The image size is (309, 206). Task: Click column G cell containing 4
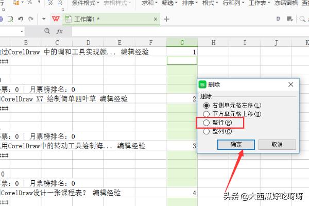182,193
